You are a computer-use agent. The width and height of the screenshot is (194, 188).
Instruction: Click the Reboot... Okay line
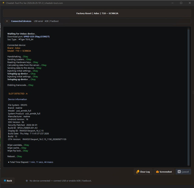pos(15,156)
